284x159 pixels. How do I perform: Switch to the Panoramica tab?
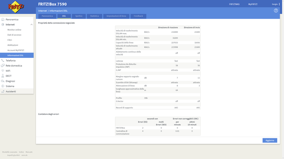point(47,16)
